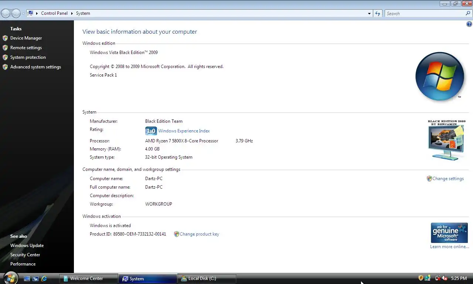The image size is (473, 284).
Task: Click the Refresh button beside address bar
Action: (x=377, y=14)
